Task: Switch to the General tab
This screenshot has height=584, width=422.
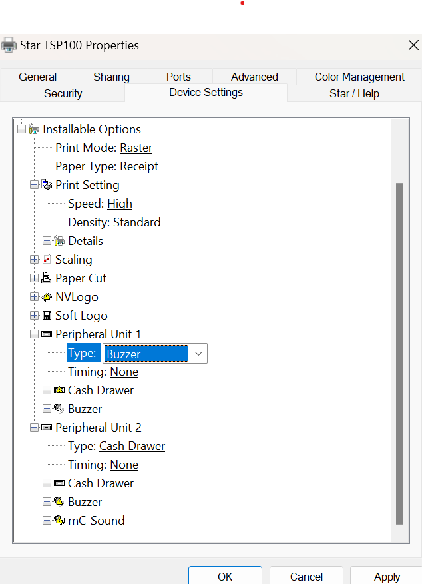Action: 37,77
